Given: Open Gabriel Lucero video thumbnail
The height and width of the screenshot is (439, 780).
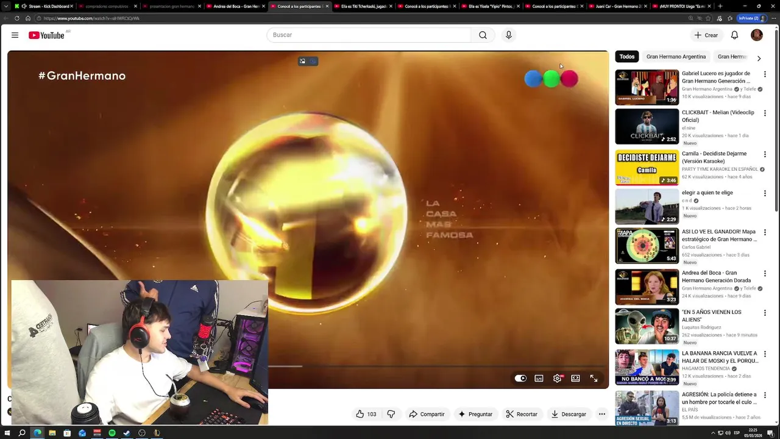Looking at the screenshot, I should coord(647,87).
